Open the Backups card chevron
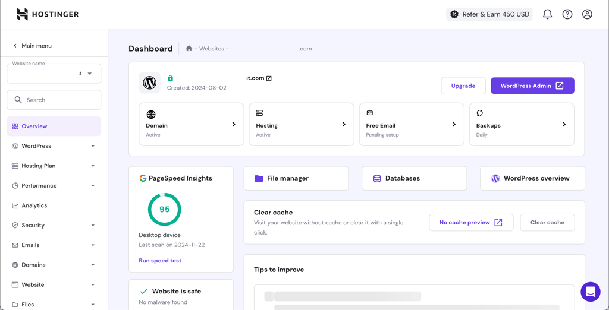 point(564,124)
